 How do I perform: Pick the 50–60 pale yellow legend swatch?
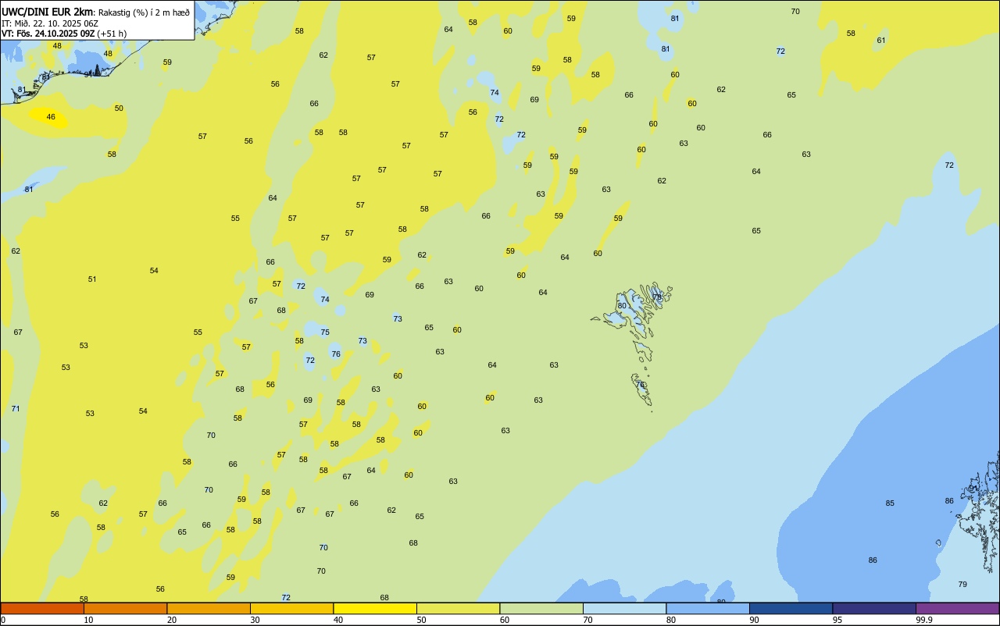coord(458,608)
